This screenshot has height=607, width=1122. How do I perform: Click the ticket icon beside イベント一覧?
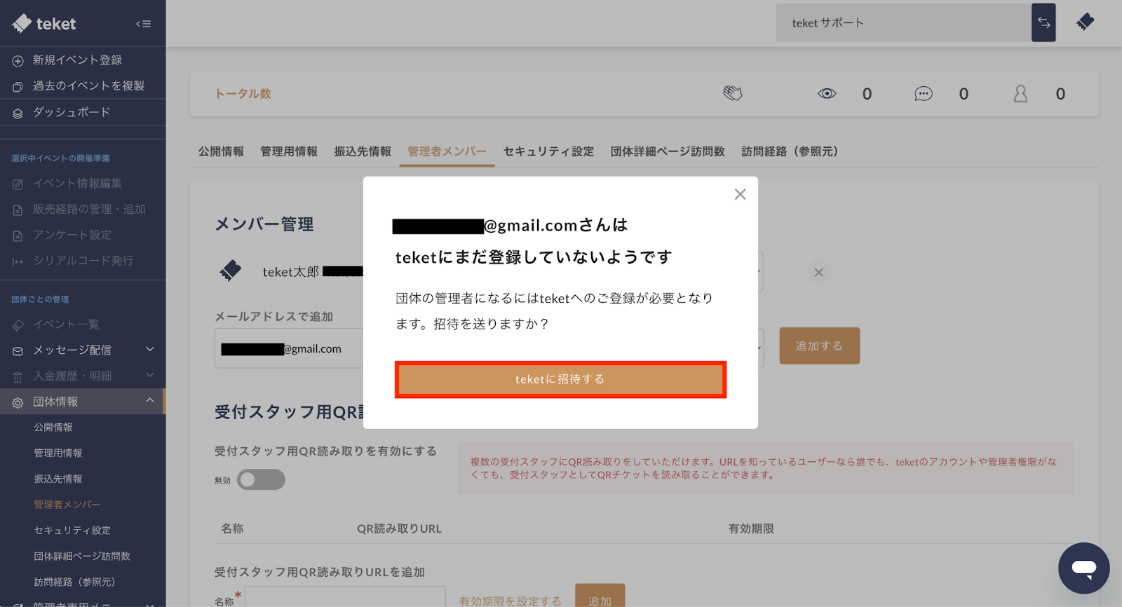[x=18, y=325]
